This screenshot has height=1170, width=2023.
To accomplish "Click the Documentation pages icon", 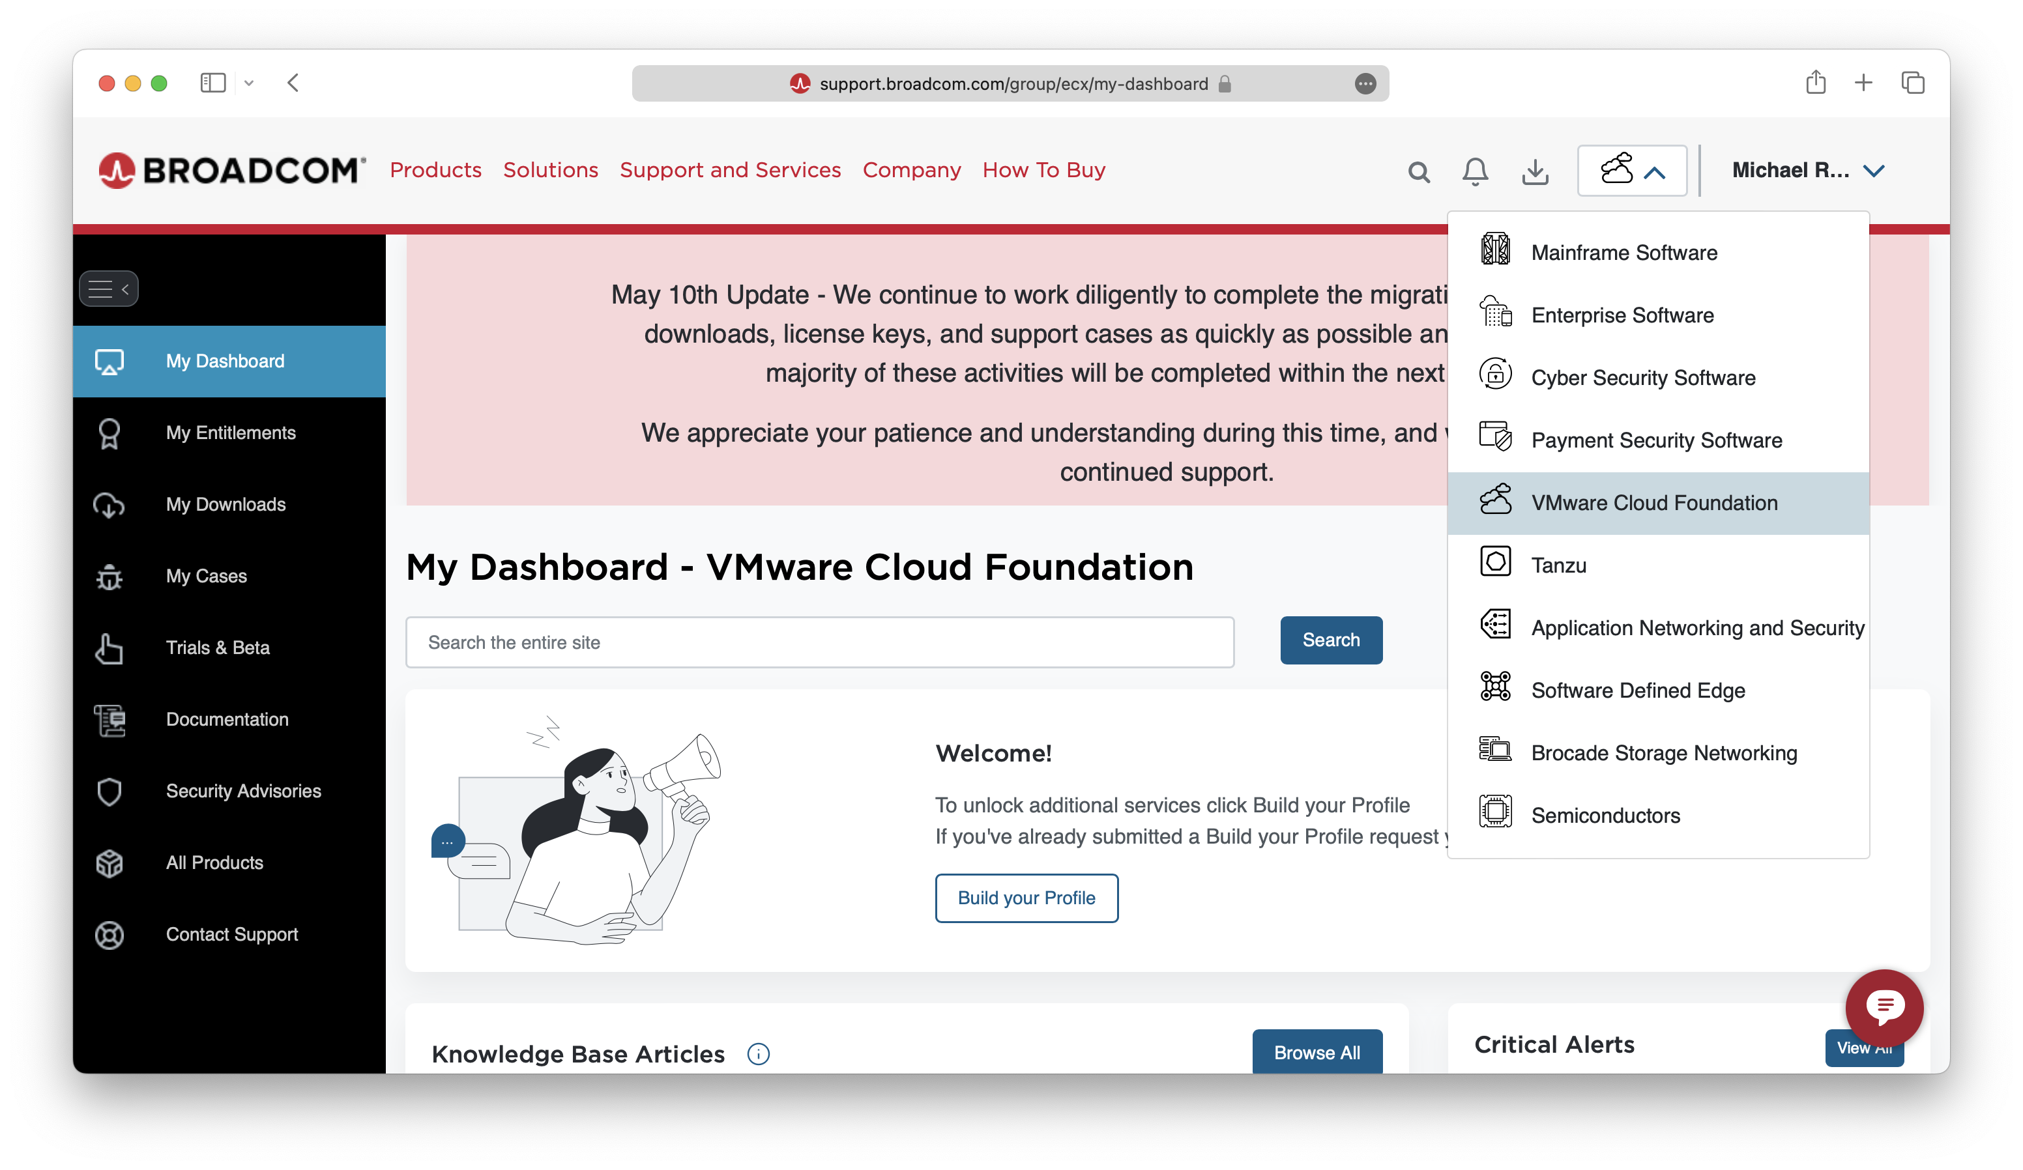I will point(109,720).
